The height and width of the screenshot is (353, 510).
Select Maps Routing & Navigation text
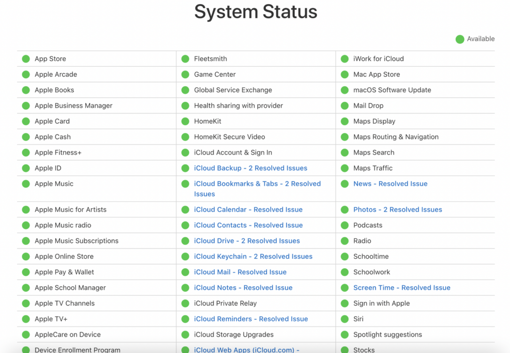[396, 137]
